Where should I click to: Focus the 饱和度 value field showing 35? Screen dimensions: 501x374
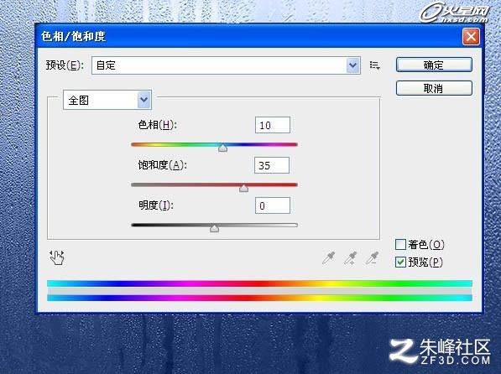click(x=272, y=165)
